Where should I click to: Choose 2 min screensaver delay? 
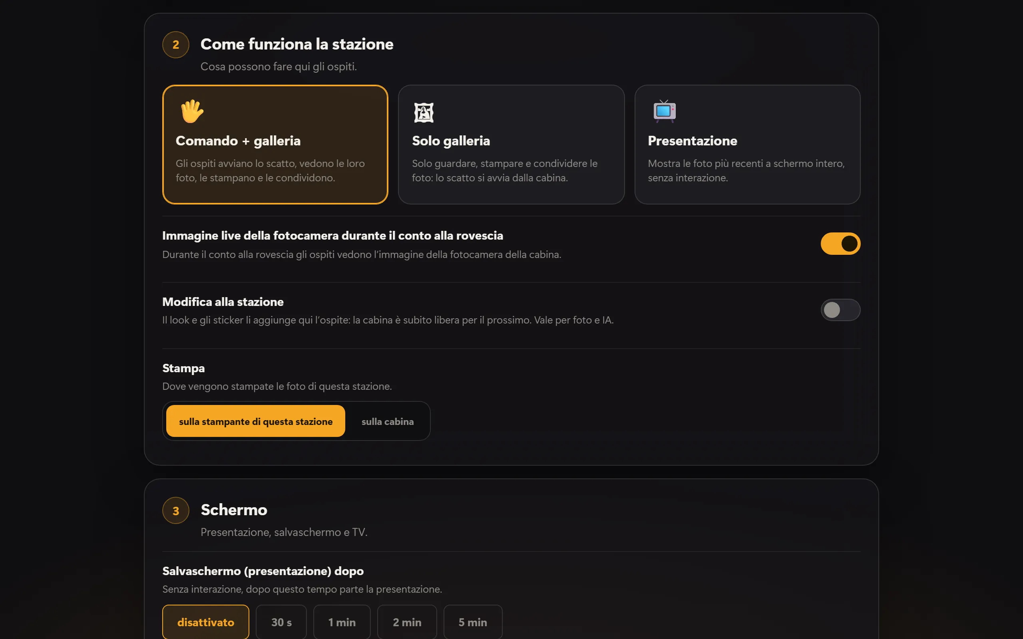[407, 622]
